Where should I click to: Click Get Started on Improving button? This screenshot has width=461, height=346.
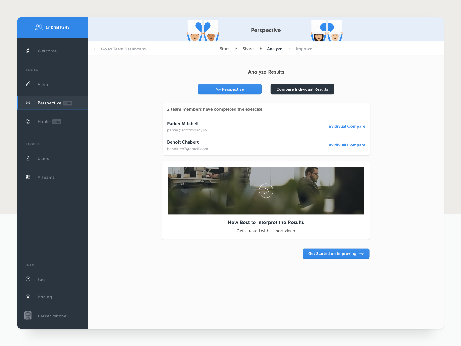[x=336, y=254]
